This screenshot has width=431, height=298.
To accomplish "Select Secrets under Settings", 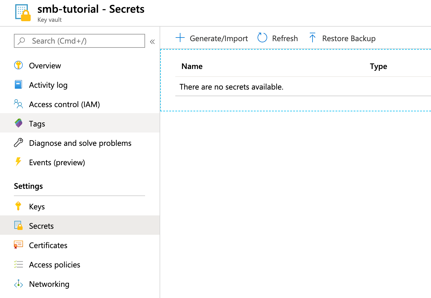I will click(80, 225).
